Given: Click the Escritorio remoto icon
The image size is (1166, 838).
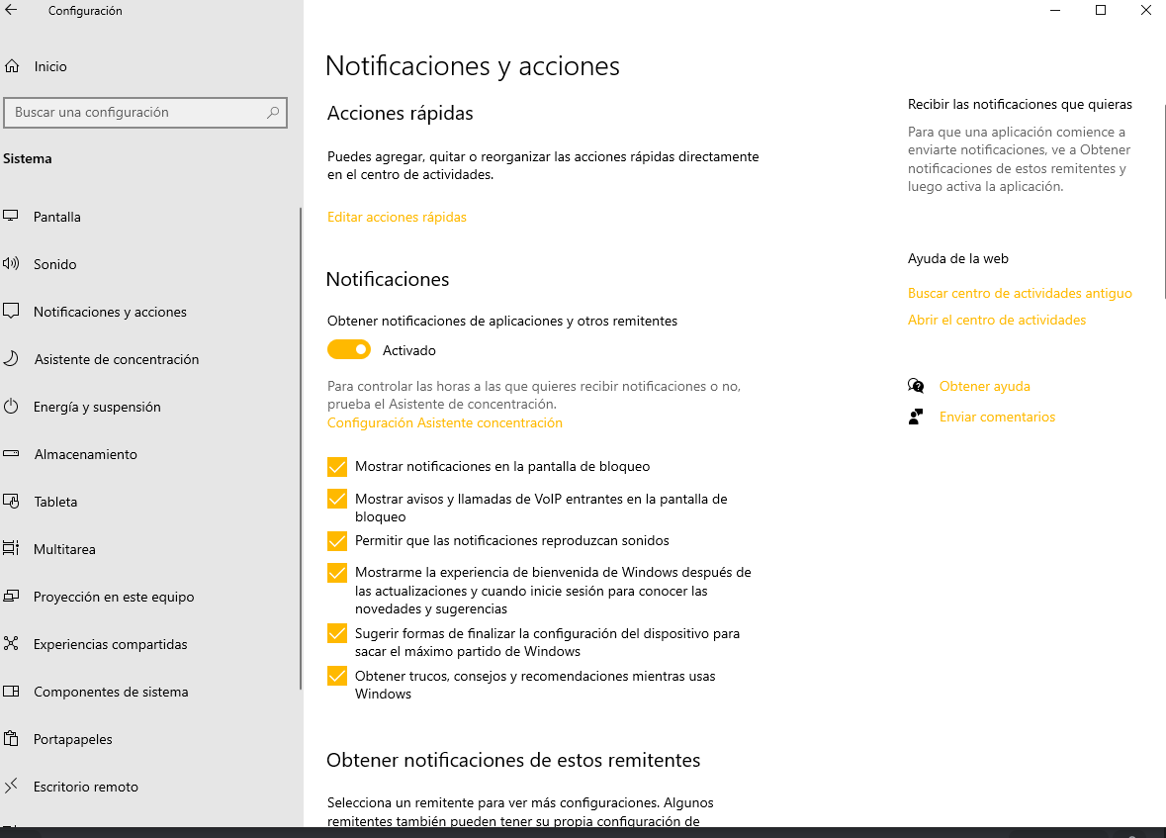Looking at the screenshot, I should tap(11, 786).
